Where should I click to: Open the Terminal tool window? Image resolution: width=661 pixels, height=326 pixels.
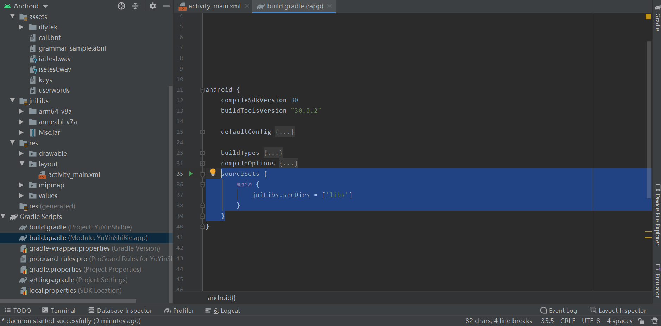[59, 311]
